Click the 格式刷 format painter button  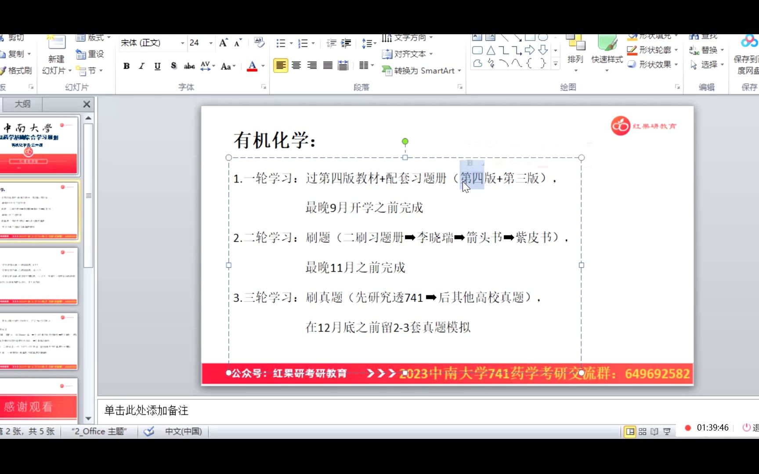coord(16,70)
